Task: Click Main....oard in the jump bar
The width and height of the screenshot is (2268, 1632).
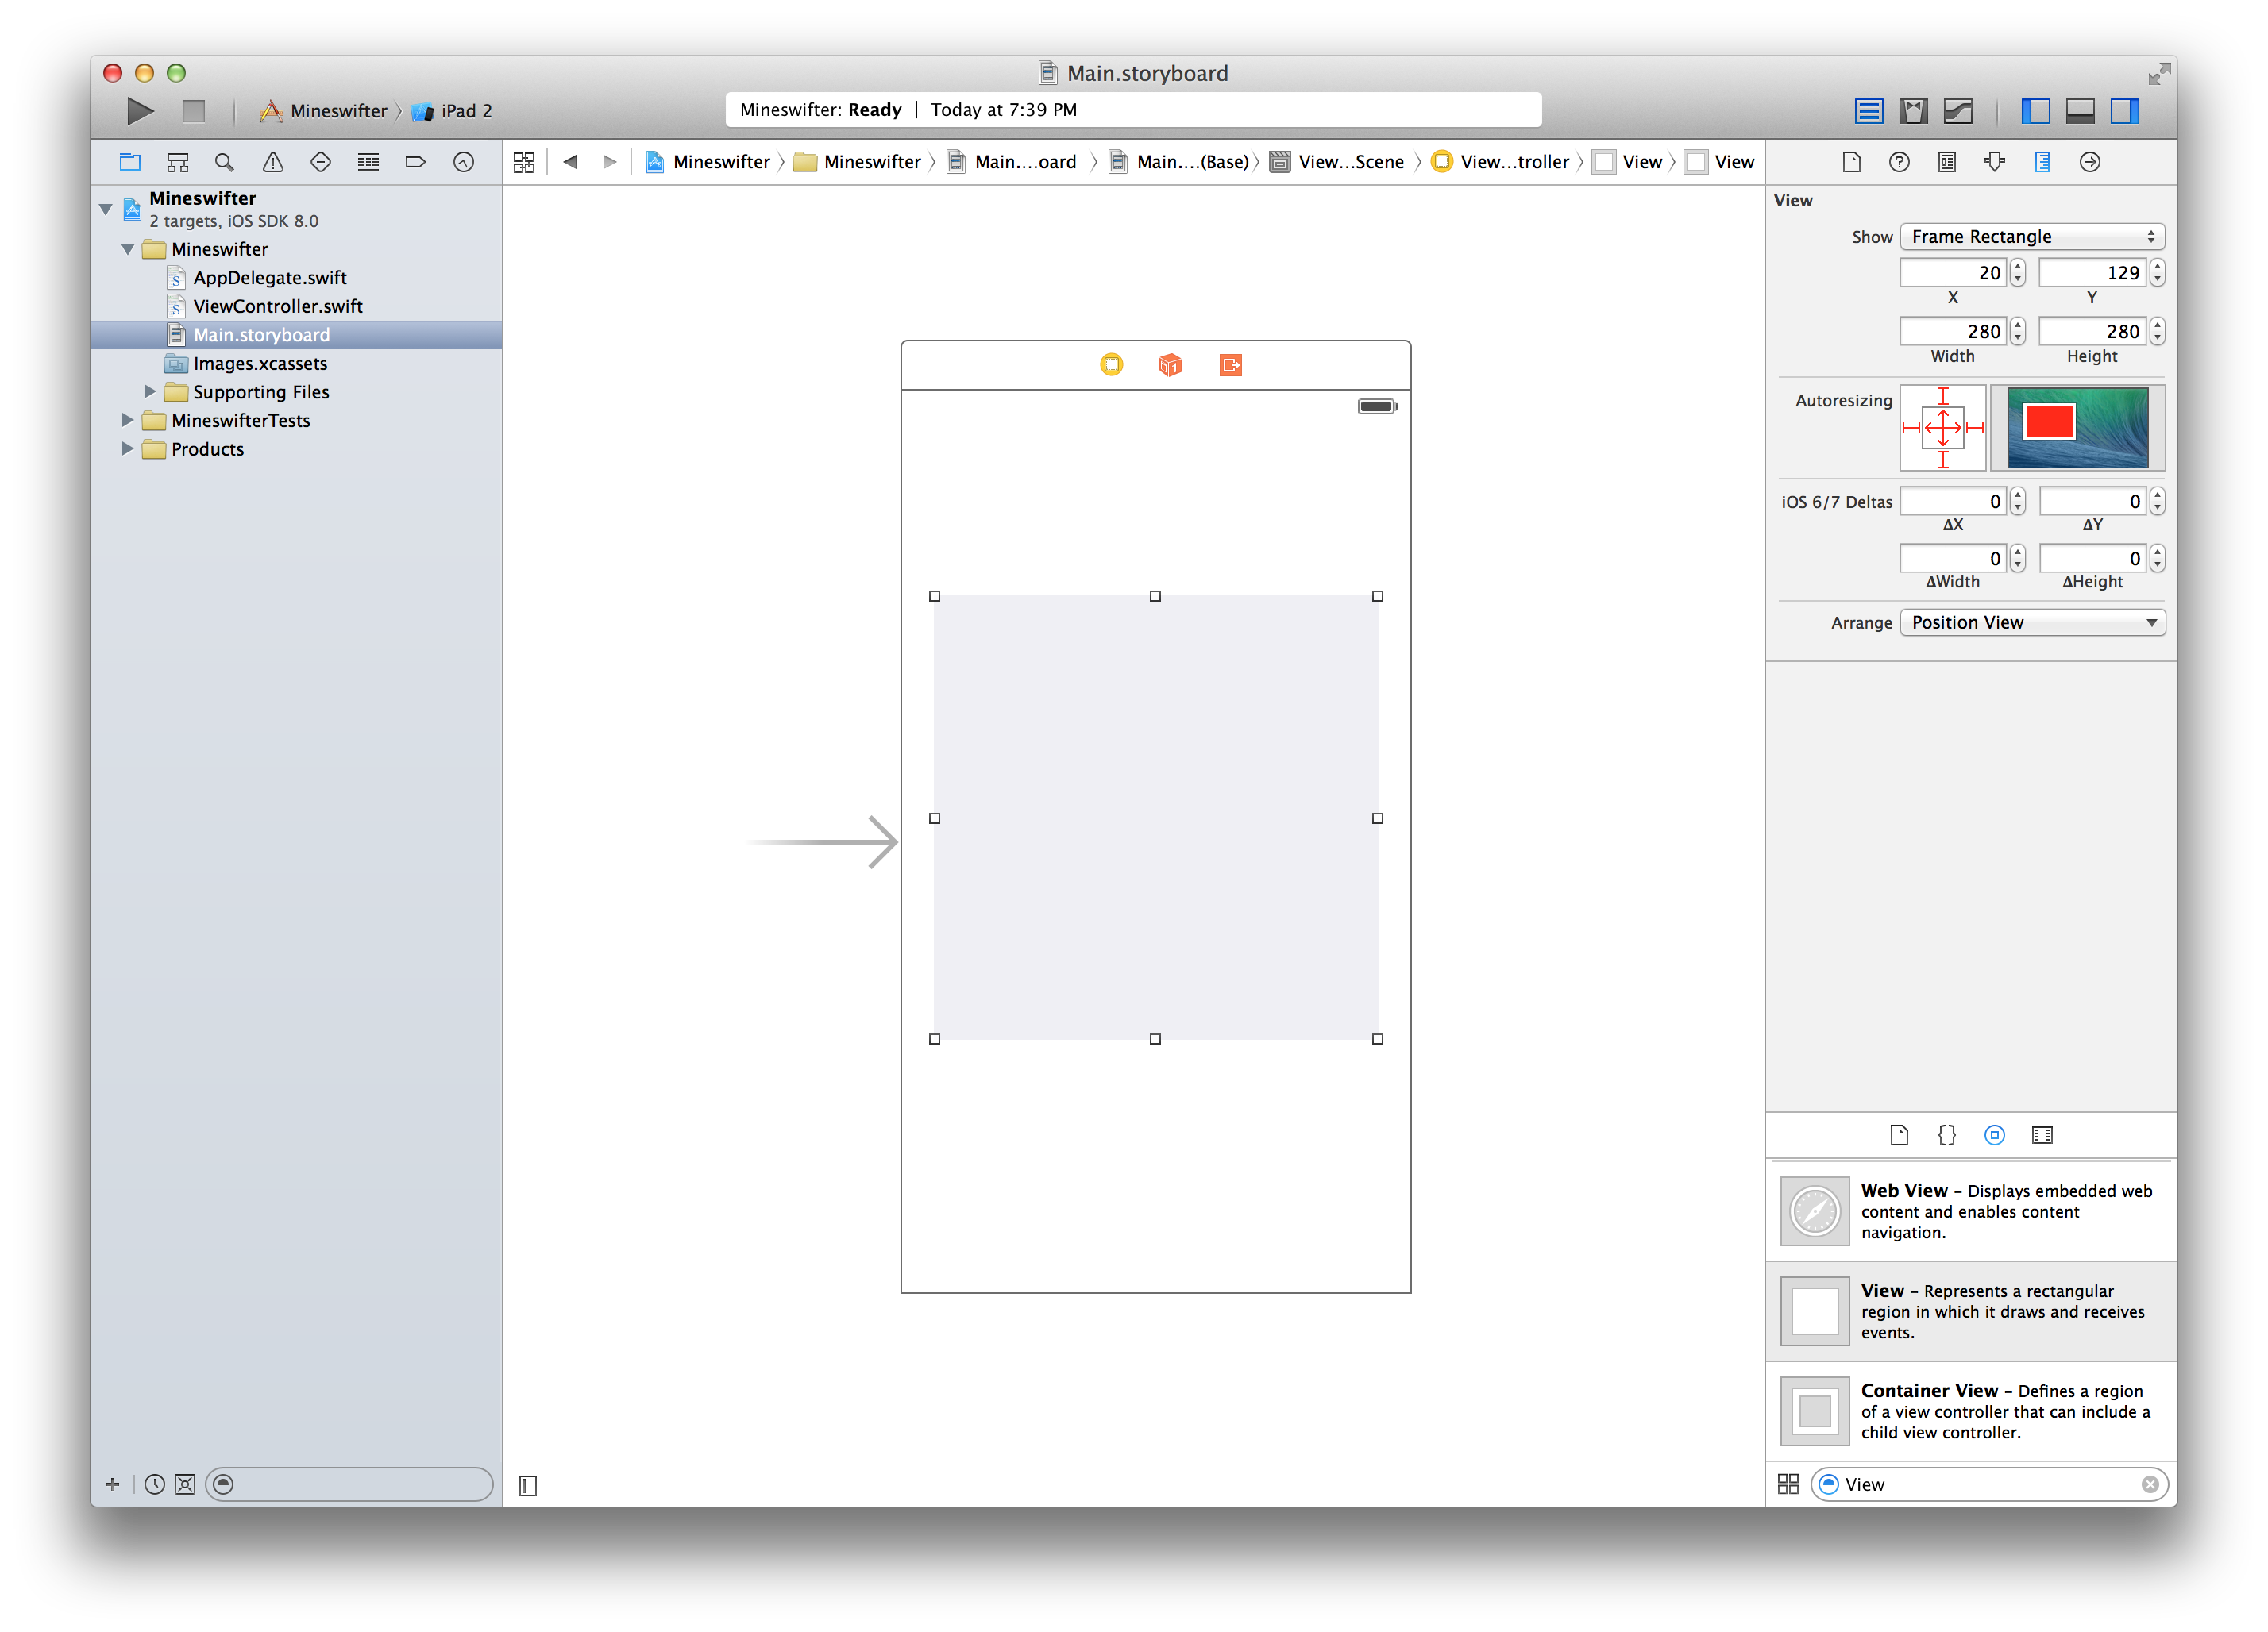Action: coord(1011,162)
